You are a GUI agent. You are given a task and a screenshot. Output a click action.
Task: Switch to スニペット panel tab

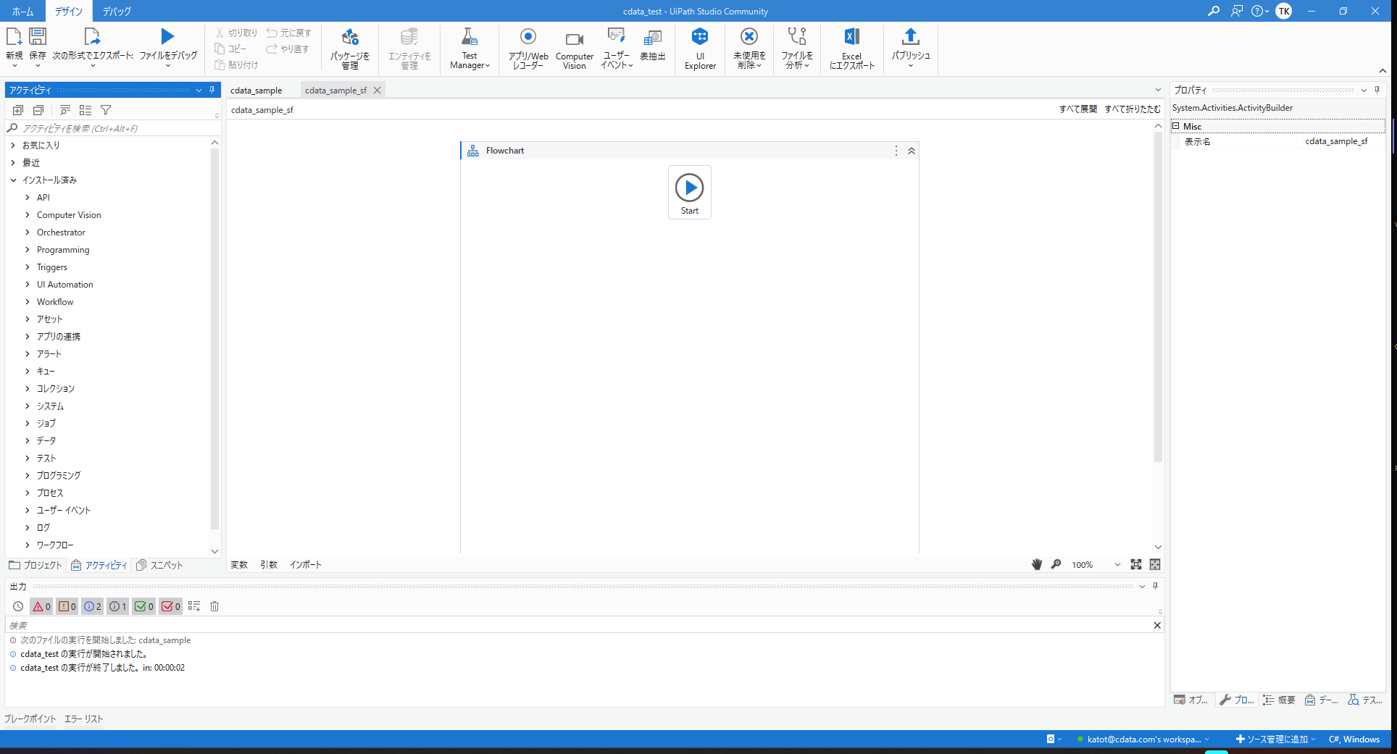tap(159, 565)
